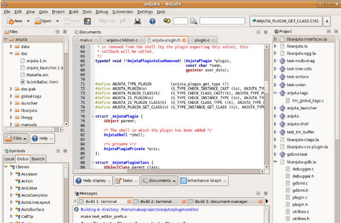
Task: Click the Building in directory message link
Action: 140,210
